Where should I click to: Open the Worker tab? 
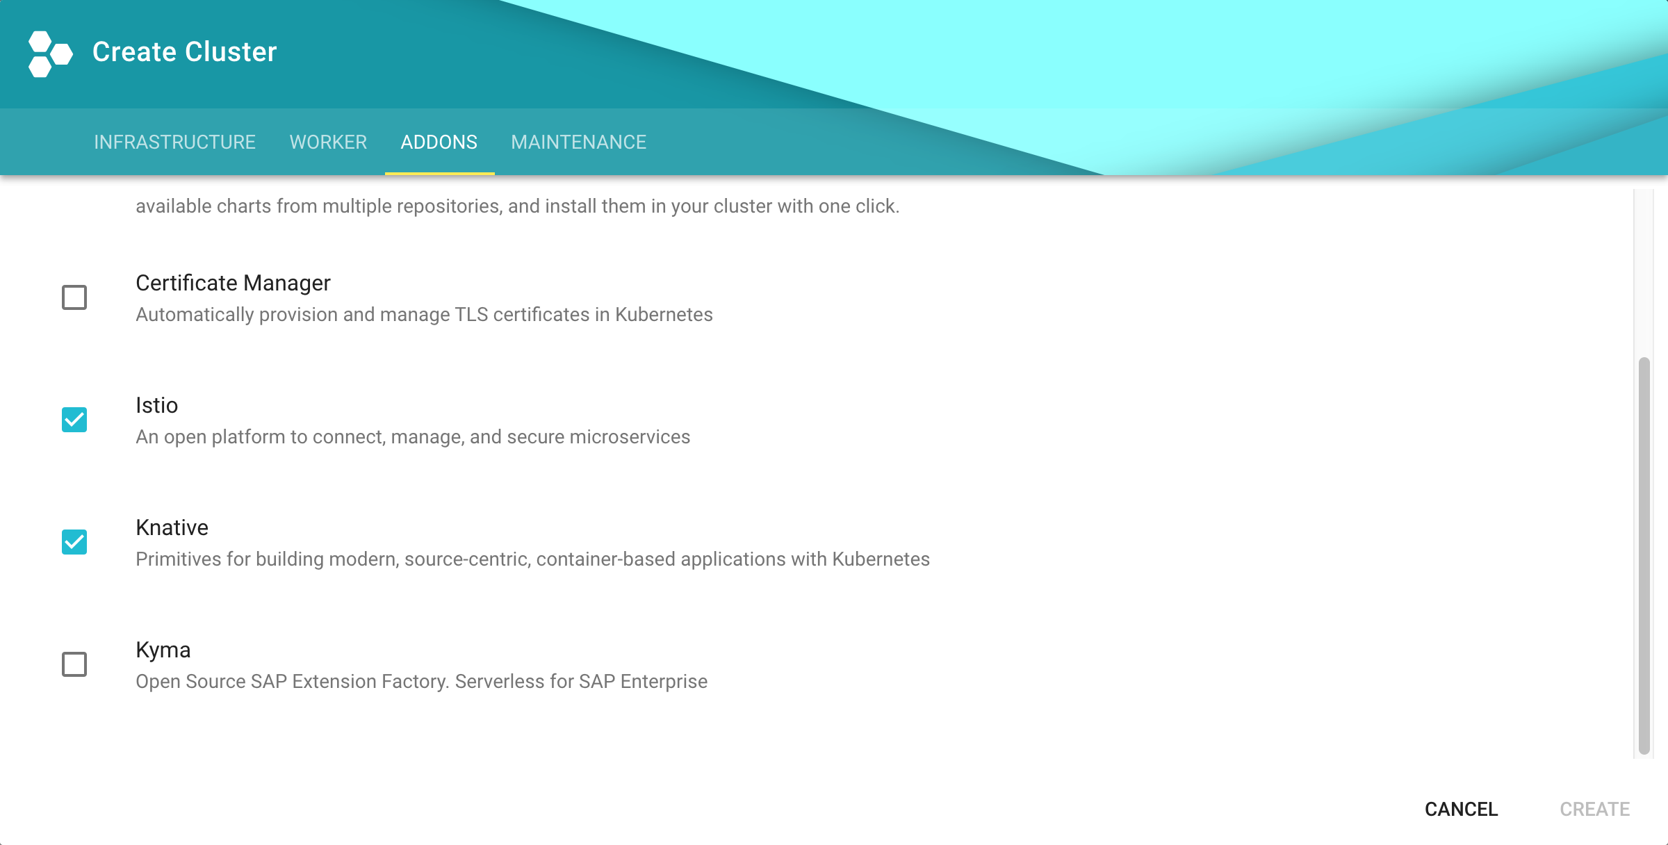pyautogui.click(x=328, y=142)
